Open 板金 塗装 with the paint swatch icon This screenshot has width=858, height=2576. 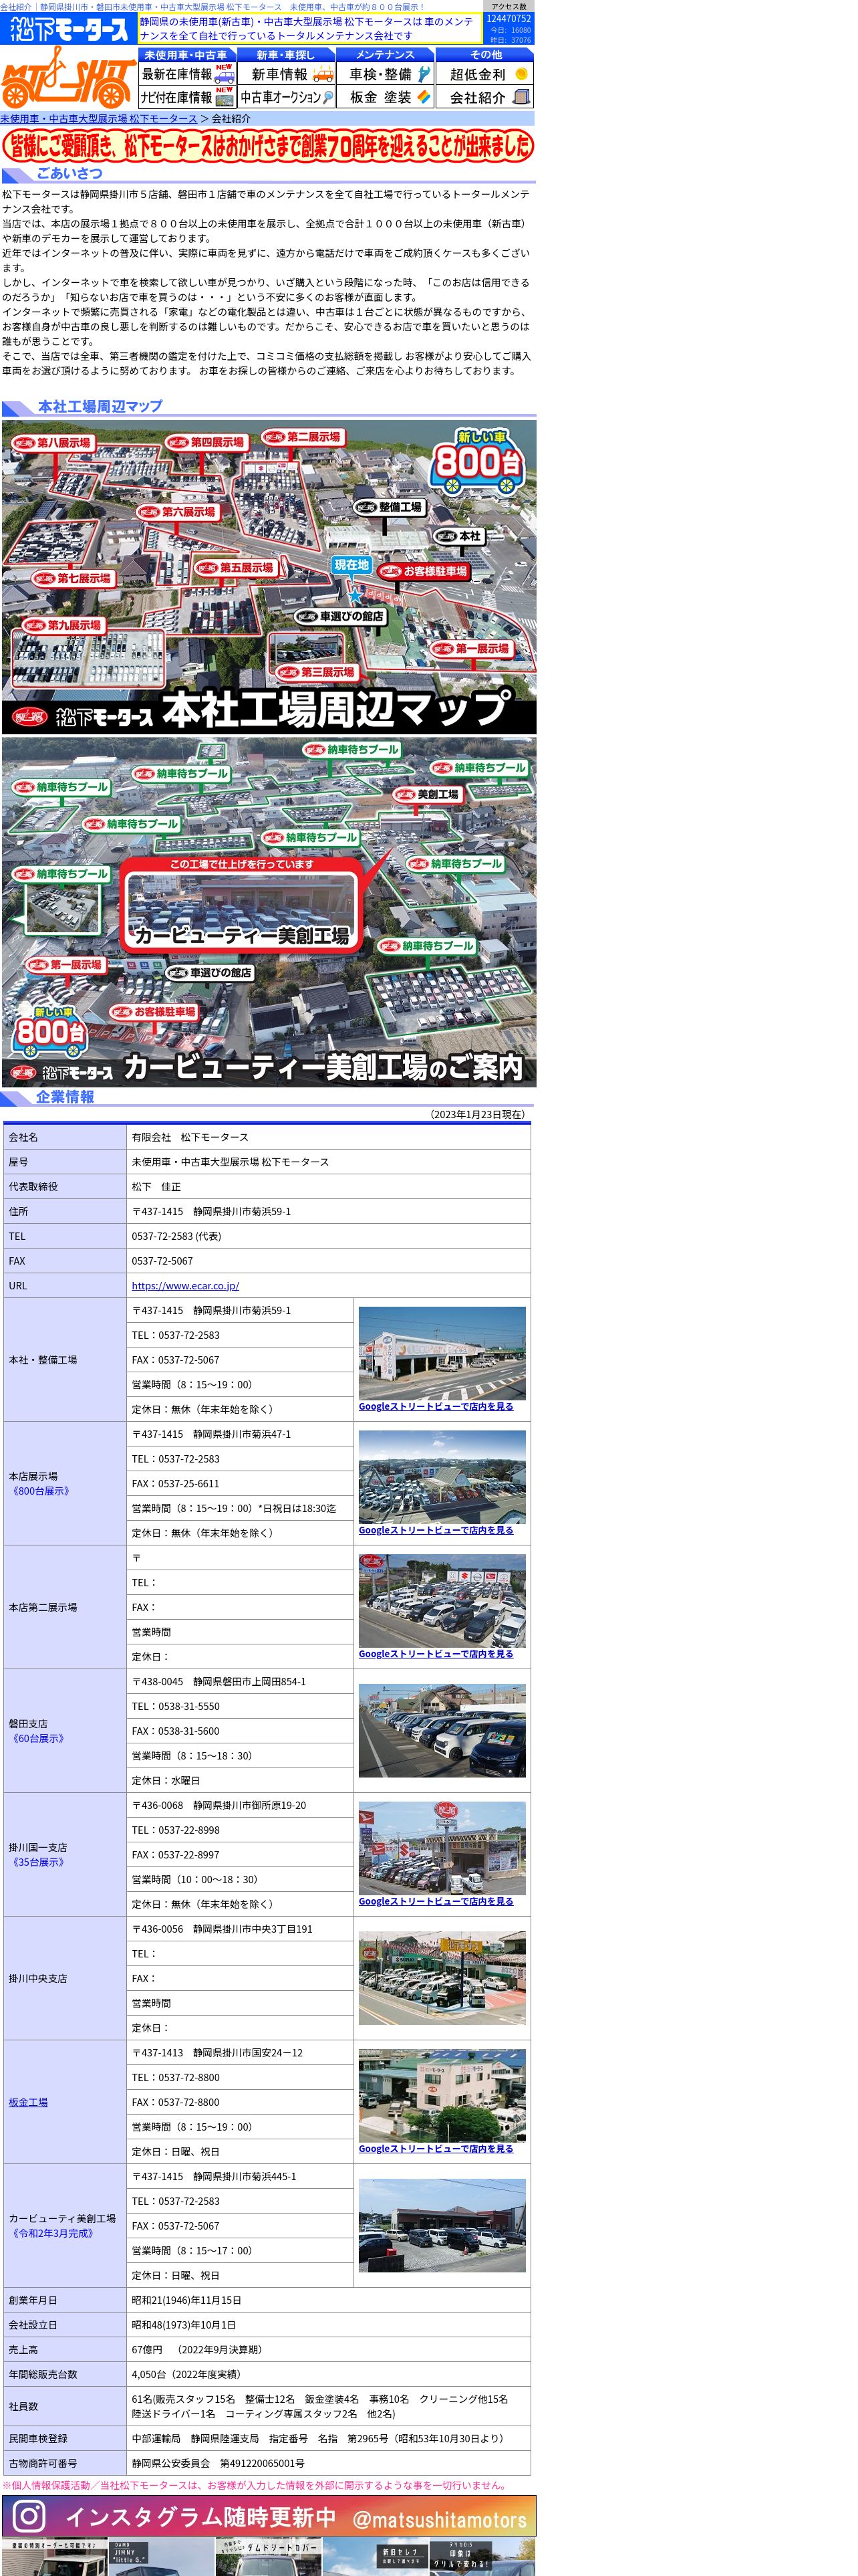384,97
